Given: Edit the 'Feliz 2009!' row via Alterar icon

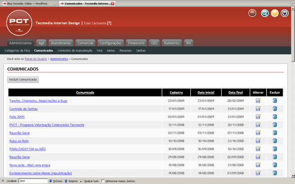Looking at the screenshot, I should click(258, 117).
